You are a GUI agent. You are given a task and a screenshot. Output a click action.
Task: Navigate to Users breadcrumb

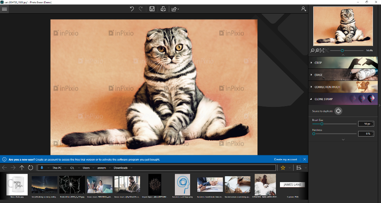point(86,168)
